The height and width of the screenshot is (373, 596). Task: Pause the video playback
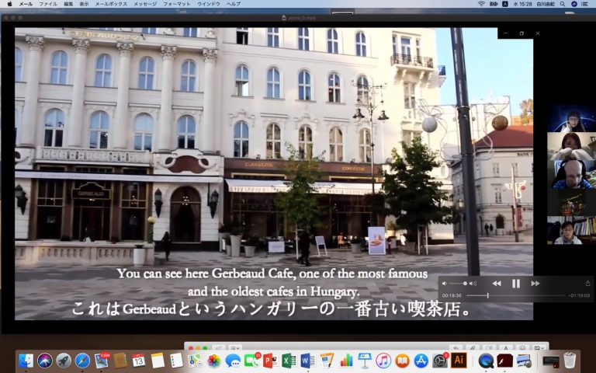point(516,284)
